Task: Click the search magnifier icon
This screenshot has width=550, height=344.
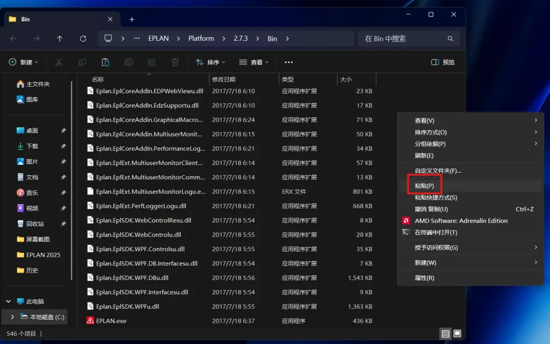Action: click(450, 39)
